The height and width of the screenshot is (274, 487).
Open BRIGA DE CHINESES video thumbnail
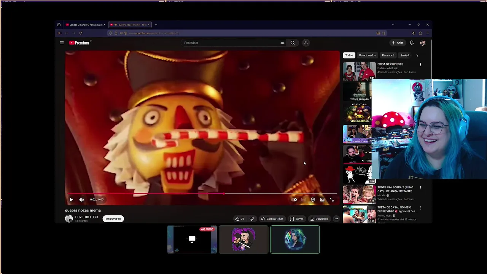359,71
